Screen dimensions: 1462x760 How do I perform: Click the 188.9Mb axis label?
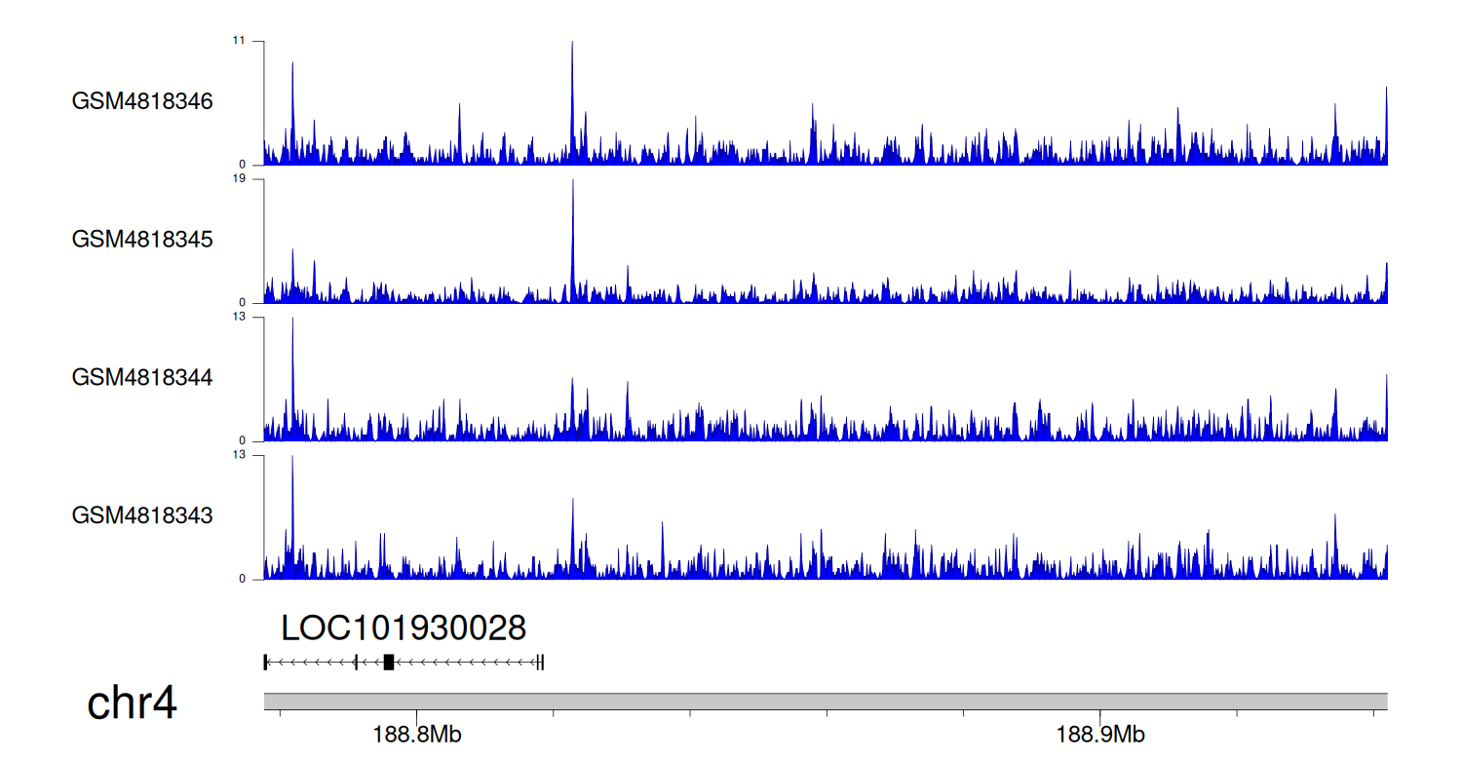point(1100,735)
